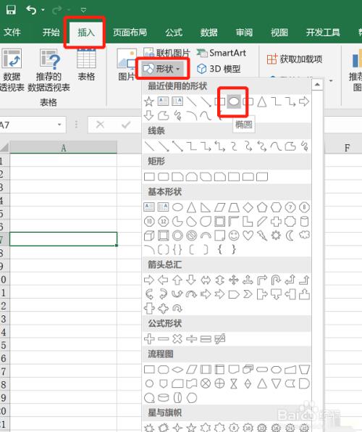The width and height of the screenshot is (362, 432).
Task: Choose the Moon shape
Action: 290,236
